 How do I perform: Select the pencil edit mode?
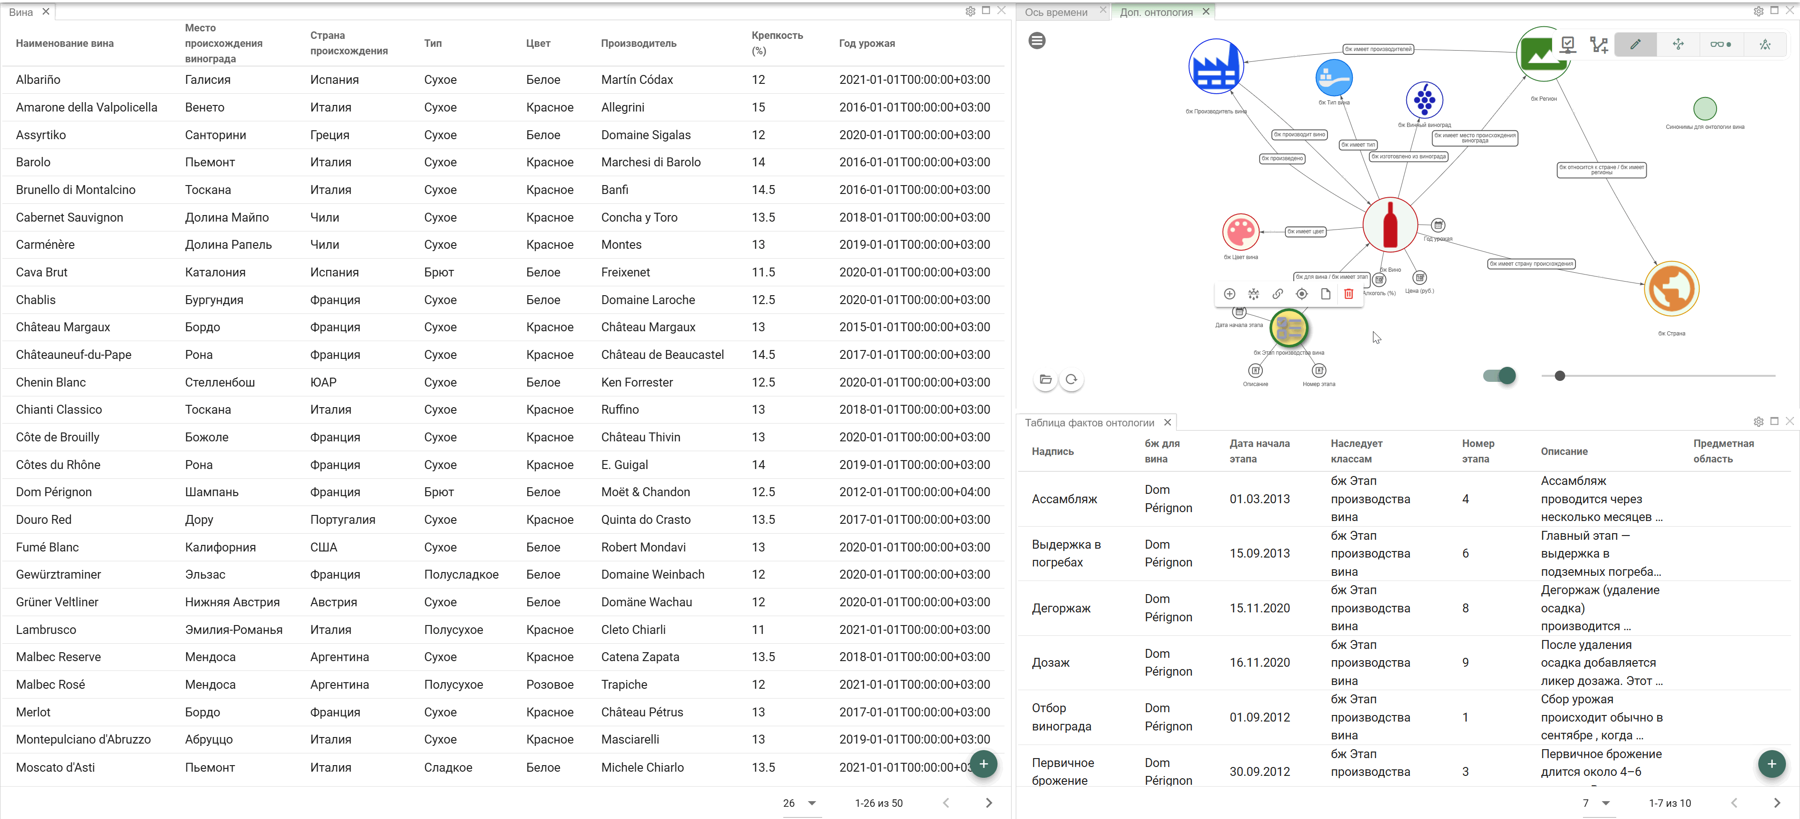1635,45
